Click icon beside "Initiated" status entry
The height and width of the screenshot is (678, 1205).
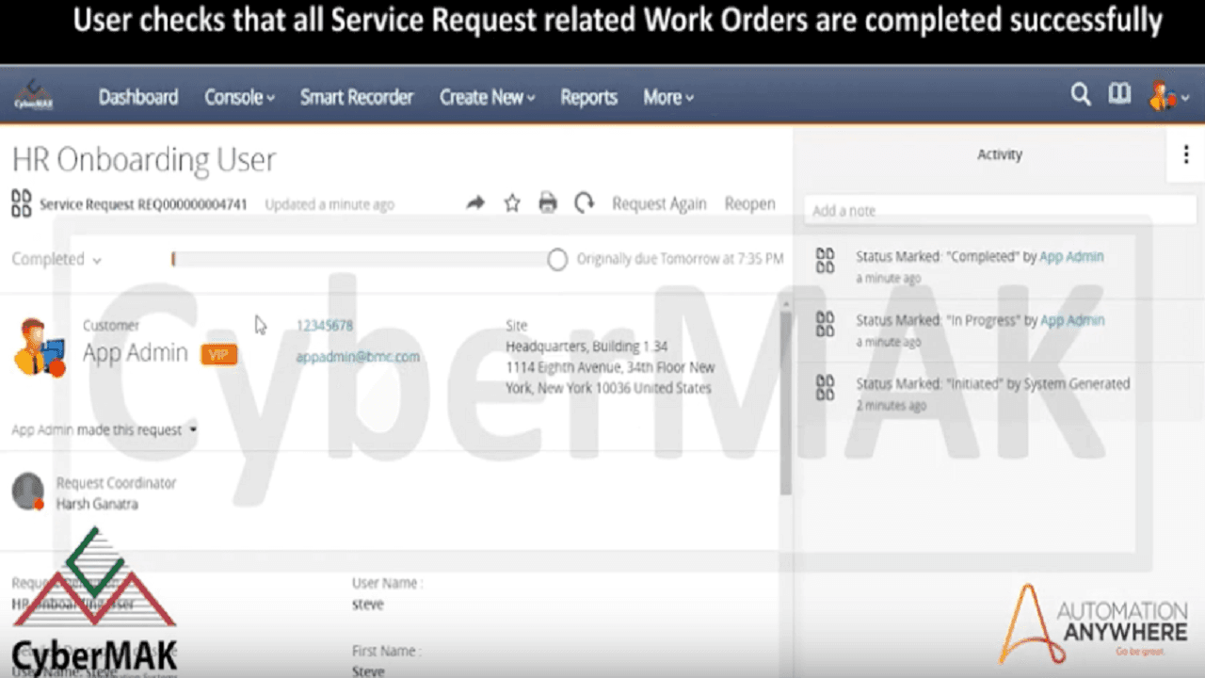(x=825, y=388)
